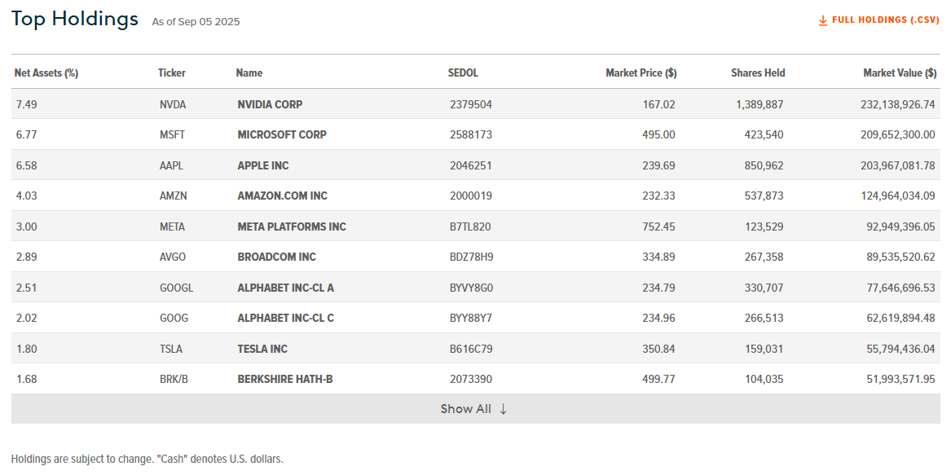Screen dimensions: 951x475
Task: Expand the list with Show All
Action: (x=476, y=409)
